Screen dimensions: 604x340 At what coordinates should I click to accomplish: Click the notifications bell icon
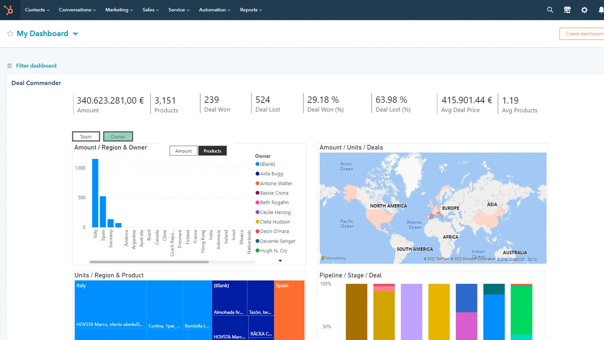point(601,10)
